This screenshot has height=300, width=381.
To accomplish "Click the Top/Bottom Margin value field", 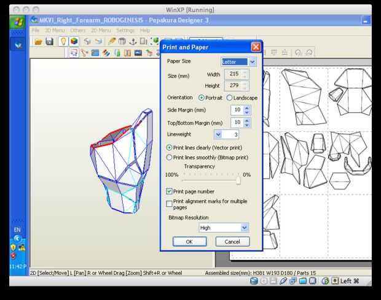I will click(237, 123).
